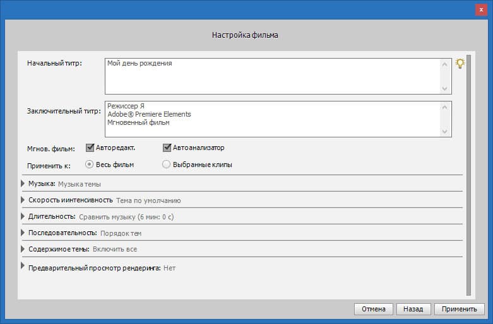Expand the Скорость и интенсивность section
This screenshot has height=324, width=493.
tap(23, 200)
